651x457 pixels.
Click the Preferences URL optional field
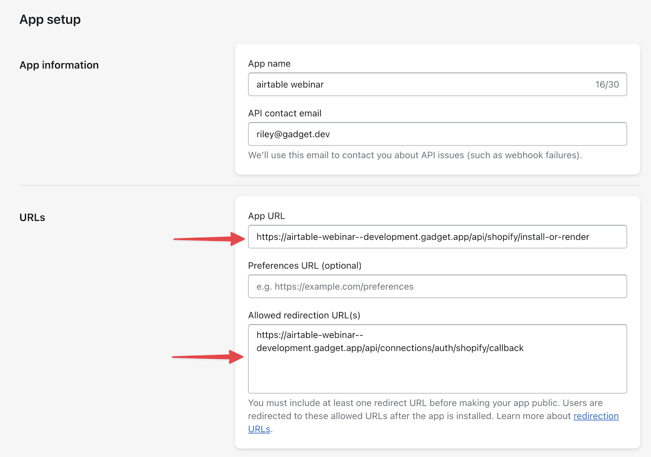click(x=437, y=286)
